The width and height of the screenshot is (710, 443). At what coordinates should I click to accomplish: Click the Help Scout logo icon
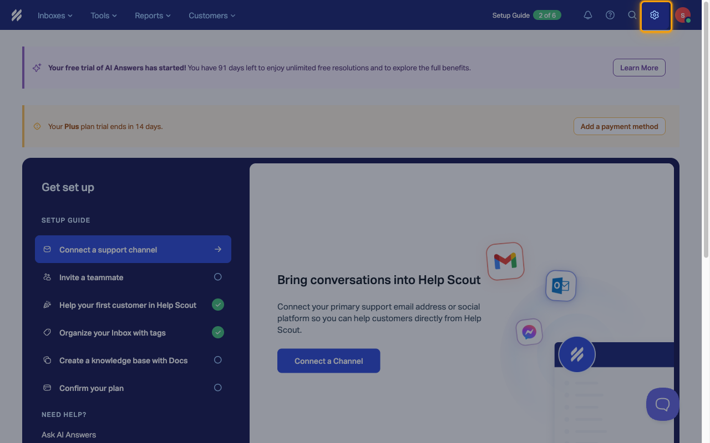coord(17,15)
